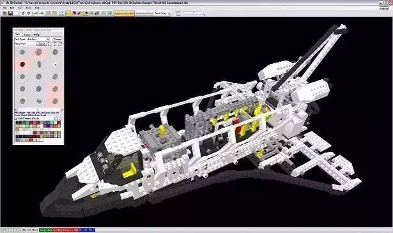393x233 pixels.
Task: Click the redo arrow toolbar icon
Action: pos(29,13)
